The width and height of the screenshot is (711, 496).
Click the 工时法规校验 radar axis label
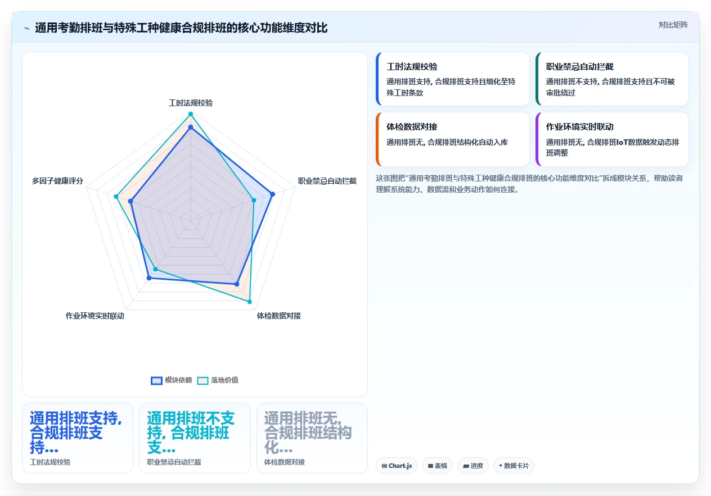point(191,103)
